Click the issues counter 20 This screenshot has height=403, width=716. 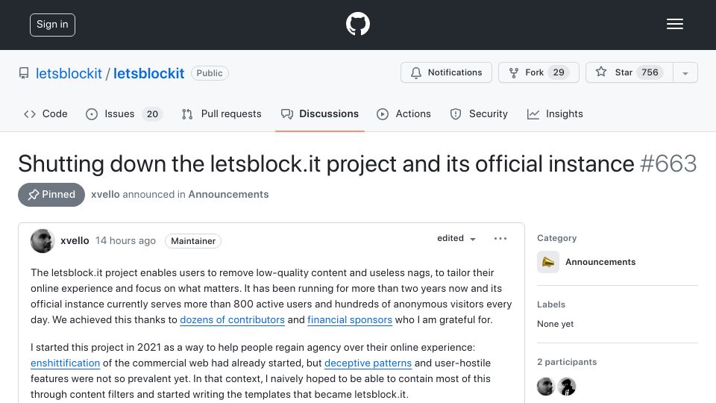(152, 113)
